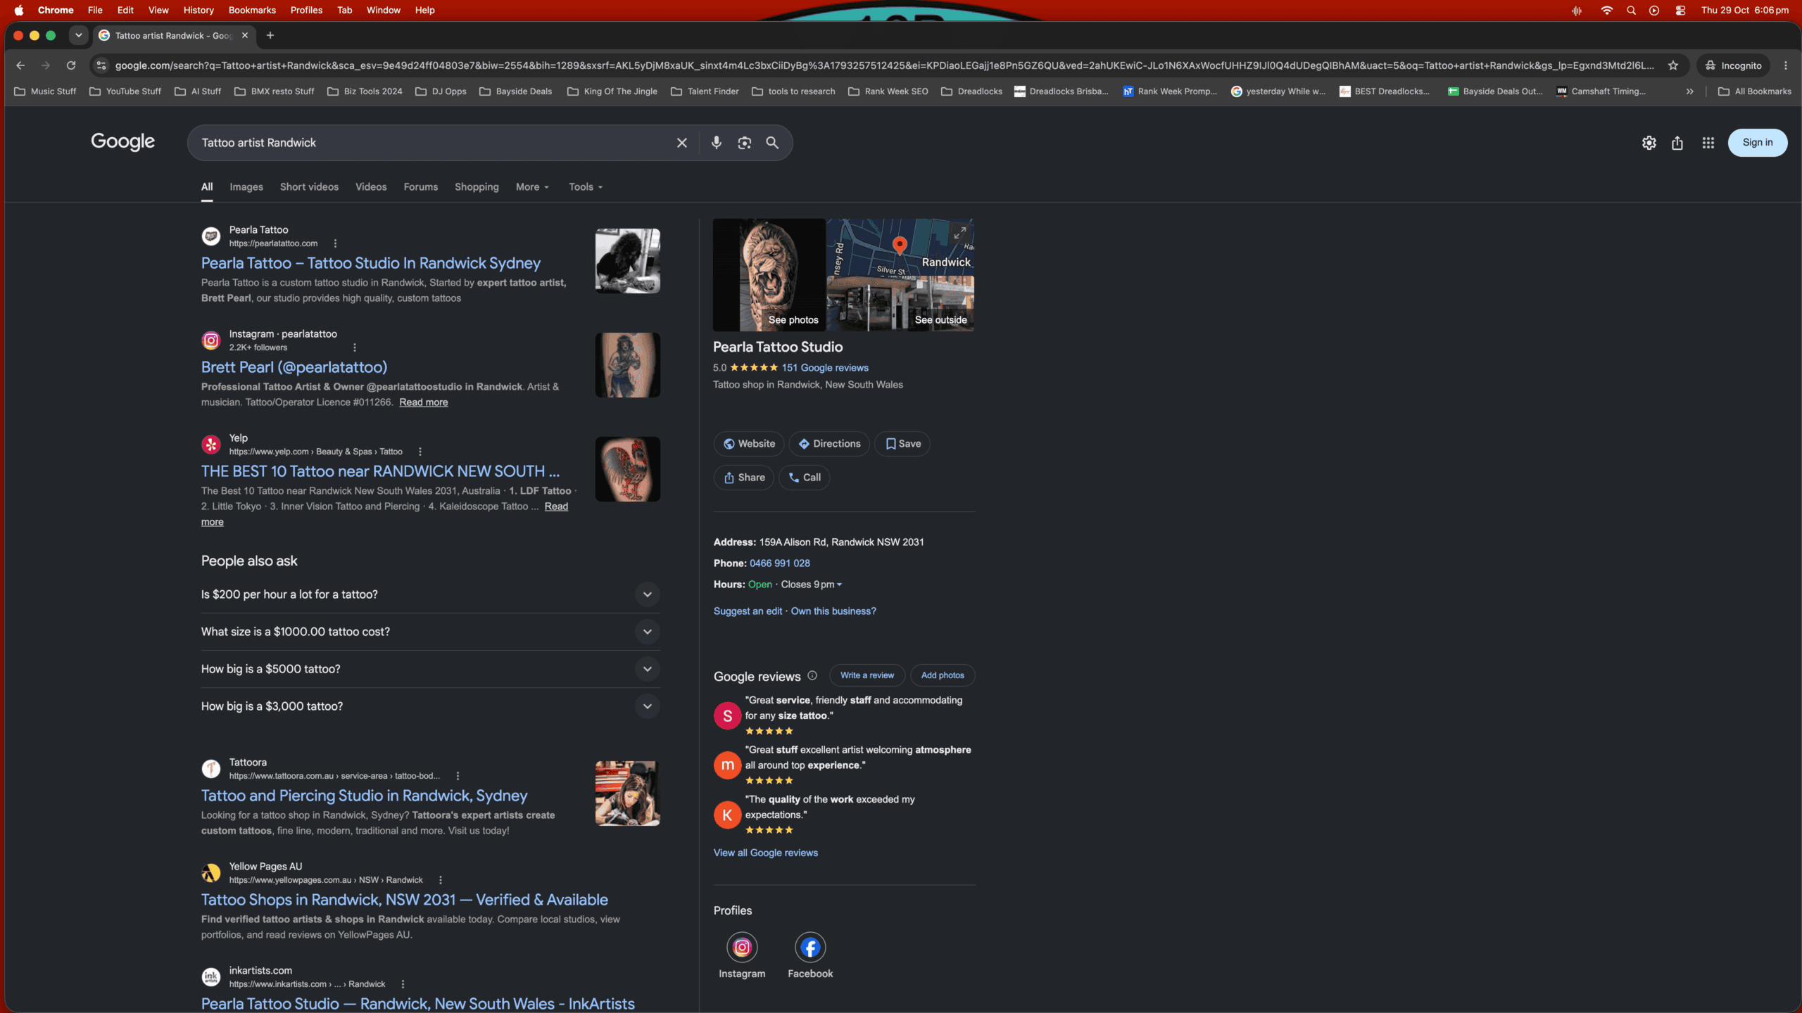The height and width of the screenshot is (1013, 1802).
Task: Expand 'How big is a $5000 tattoo?' question
Action: 430,669
